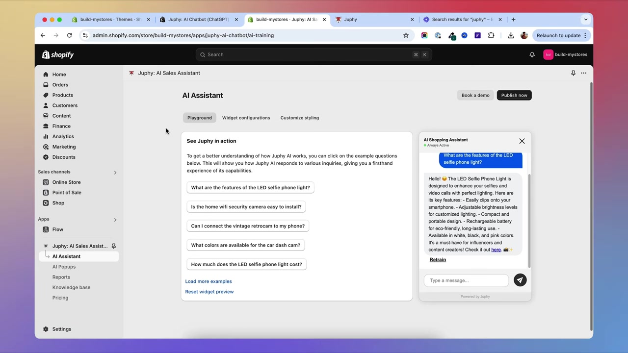628x353 pixels.
Task: Click the Shop channel icon
Action: click(46, 203)
